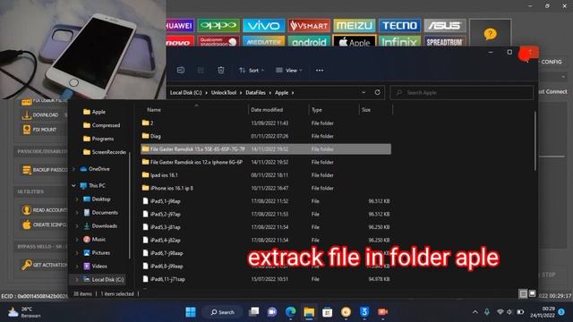The width and height of the screenshot is (573, 322).
Task: Expand the Music tree node
Action: (77, 240)
